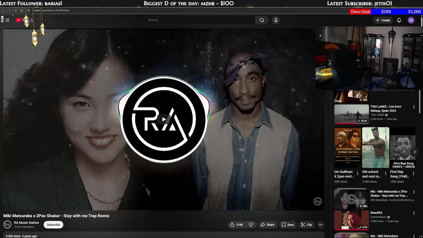Image resolution: width=423 pixels, height=238 pixels.
Task: Open the Umm Kulthum x 2Pac short thumbnail
Action: [348, 148]
